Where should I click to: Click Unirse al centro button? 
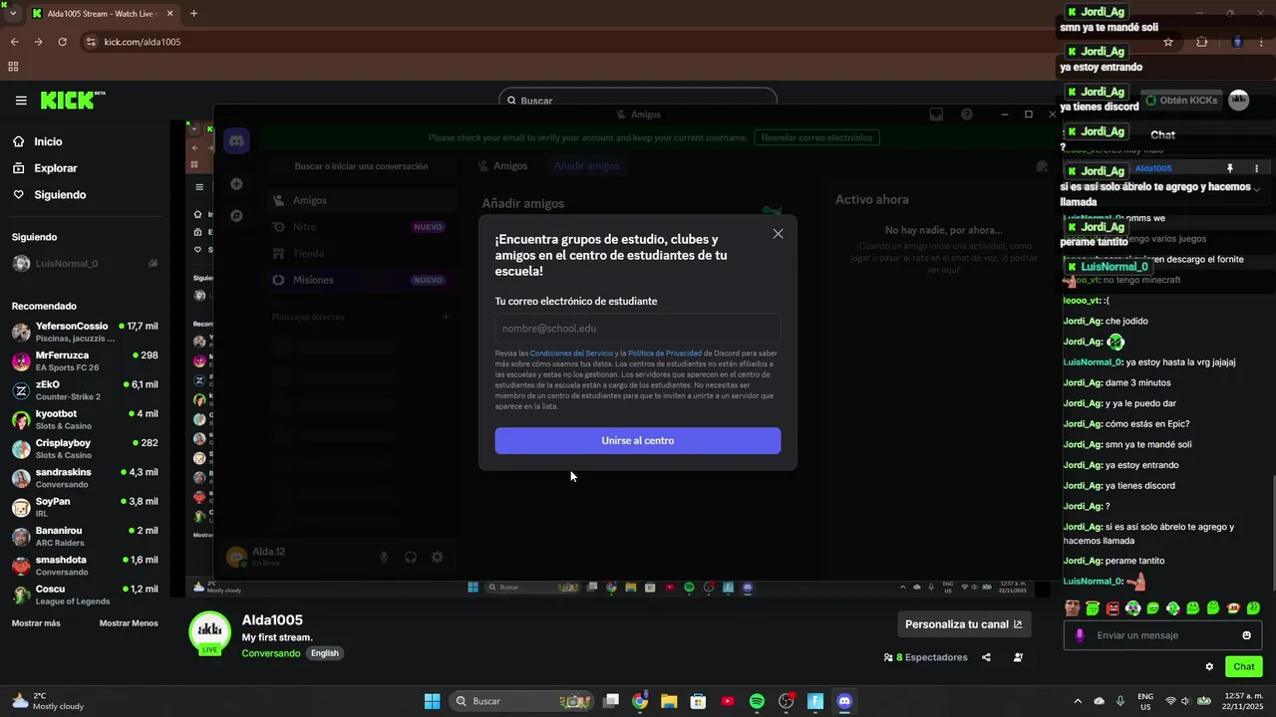coord(638,440)
